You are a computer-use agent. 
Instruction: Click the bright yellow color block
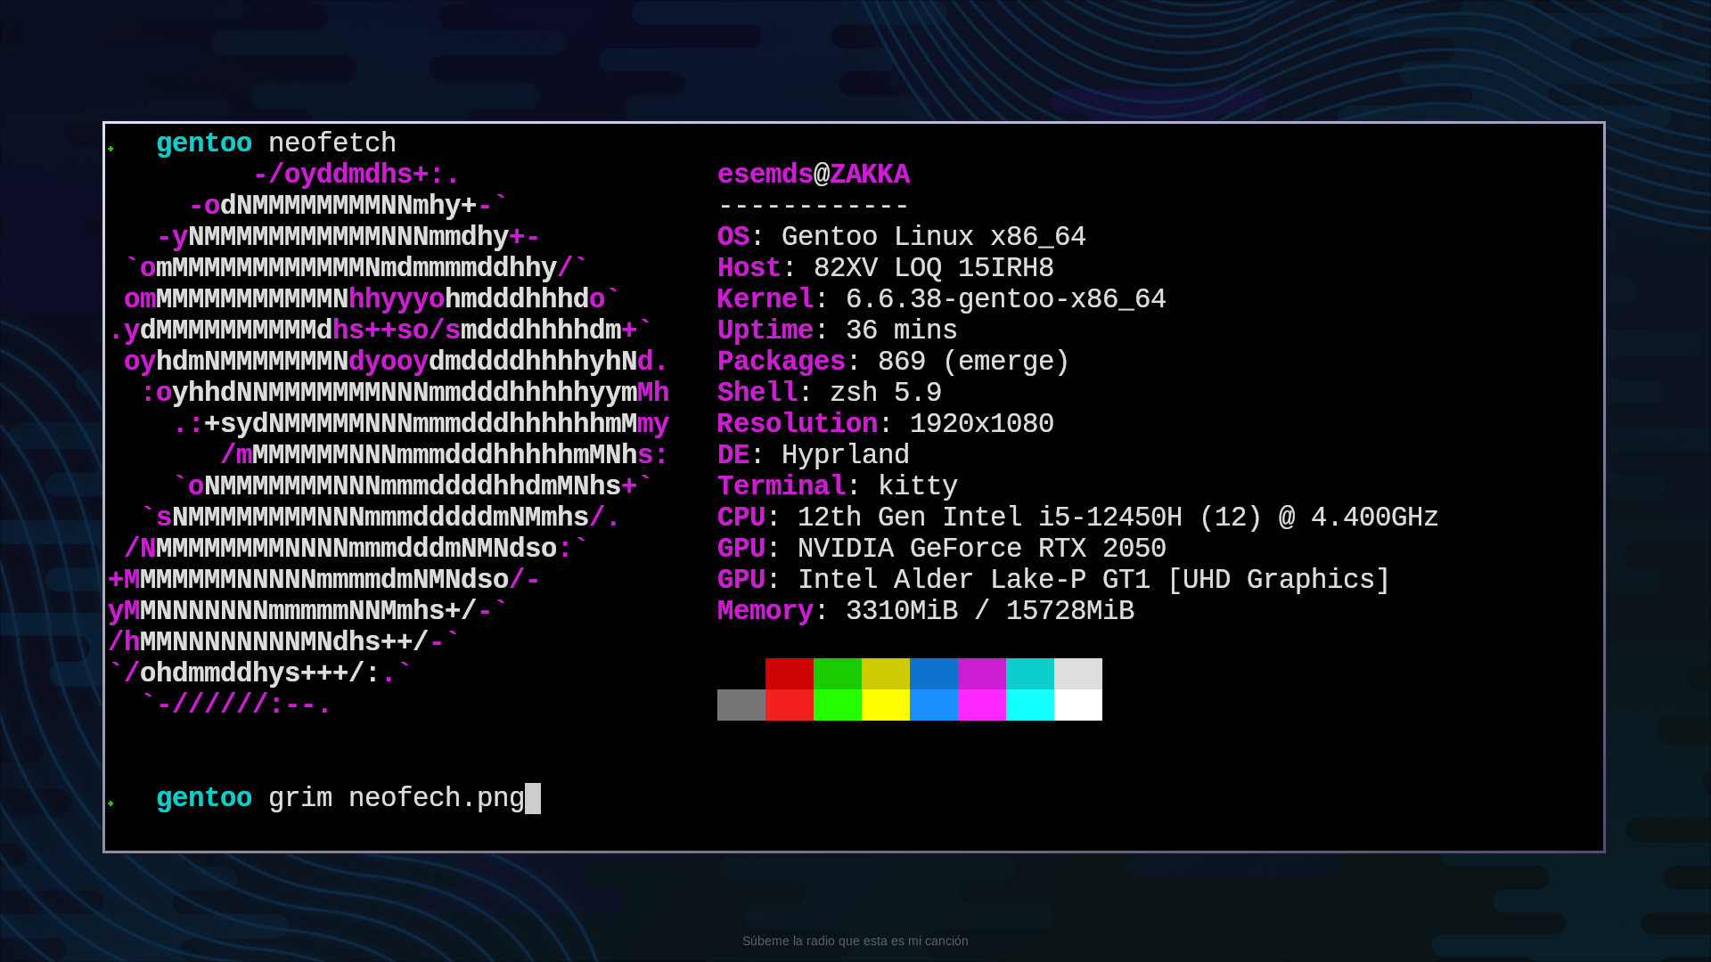(885, 705)
